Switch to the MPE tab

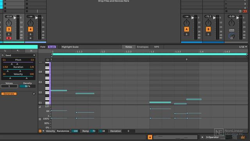tap(157, 47)
